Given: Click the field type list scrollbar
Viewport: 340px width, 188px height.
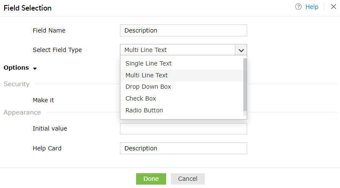Looking at the screenshot, I should pyautogui.click(x=245, y=84).
